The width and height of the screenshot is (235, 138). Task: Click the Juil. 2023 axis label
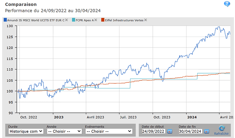[128, 117]
